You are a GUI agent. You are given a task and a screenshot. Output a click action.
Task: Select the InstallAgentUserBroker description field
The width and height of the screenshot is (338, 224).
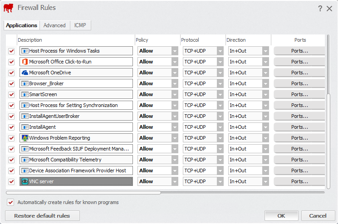point(76,116)
